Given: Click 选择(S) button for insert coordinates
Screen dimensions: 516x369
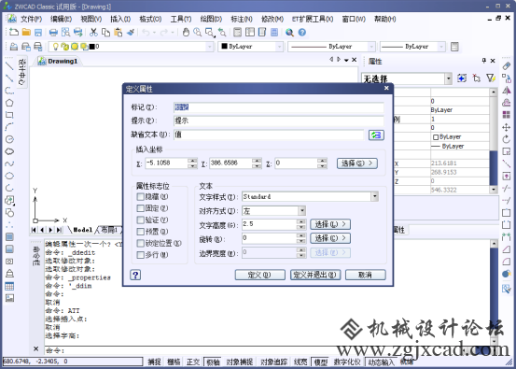Looking at the screenshot, I should [357, 163].
